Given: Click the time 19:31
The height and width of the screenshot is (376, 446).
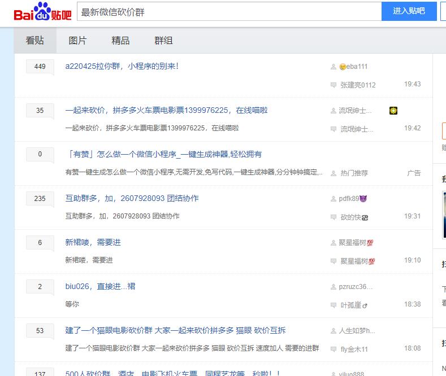Looking at the screenshot, I should click(x=413, y=216).
